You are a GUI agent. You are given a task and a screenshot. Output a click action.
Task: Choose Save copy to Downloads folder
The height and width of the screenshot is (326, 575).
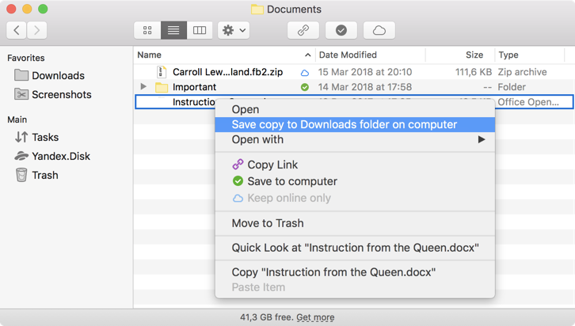344,125
